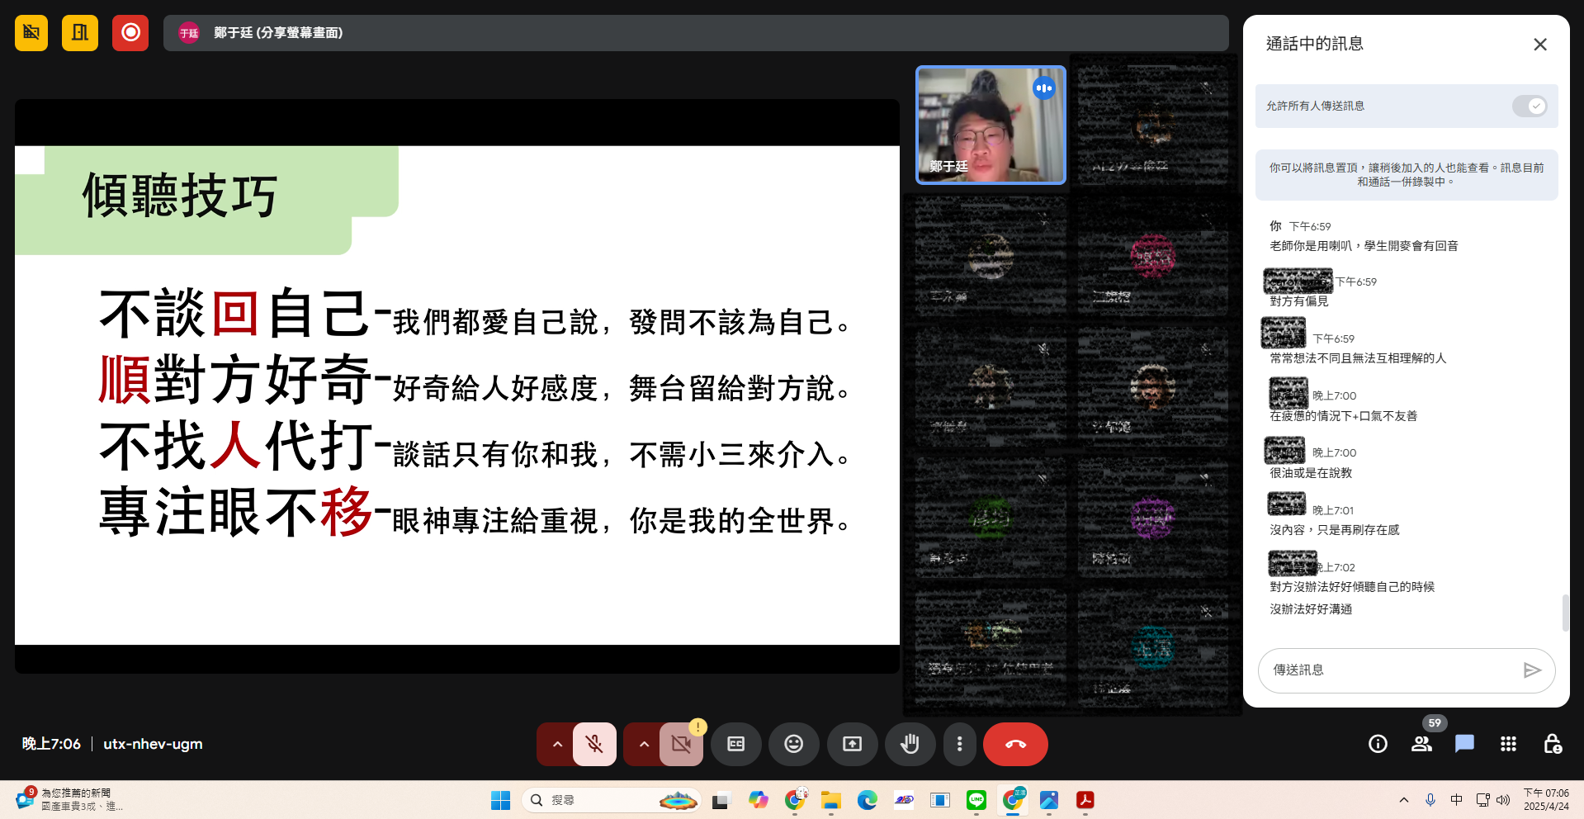Send the chat message with arrow icon
This screenshot has height=819, width=1584.
[1532, 670]
